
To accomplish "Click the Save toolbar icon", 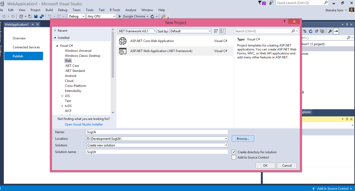I will [36, 16].
